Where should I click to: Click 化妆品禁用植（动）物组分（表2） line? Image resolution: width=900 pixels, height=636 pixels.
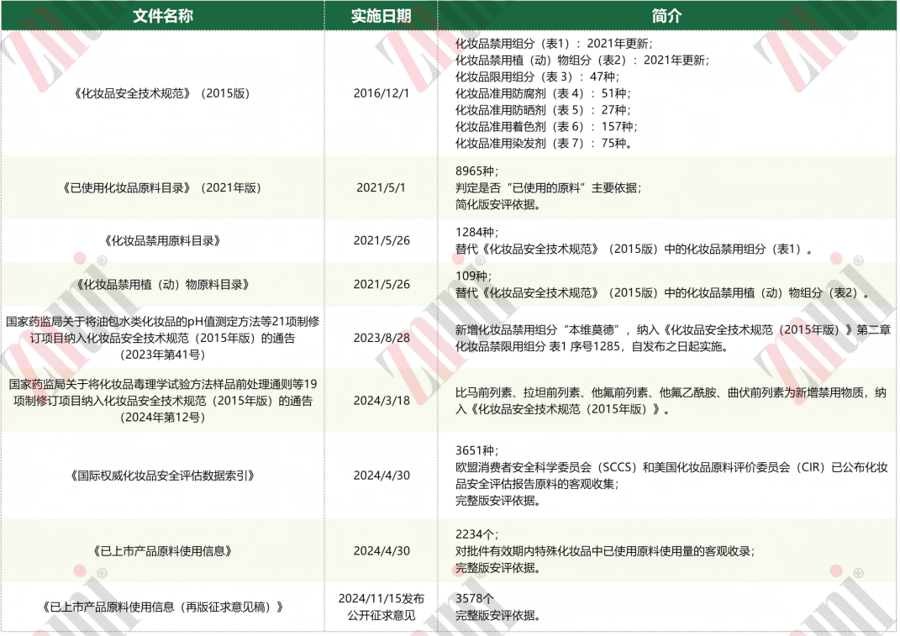[582, 60]
